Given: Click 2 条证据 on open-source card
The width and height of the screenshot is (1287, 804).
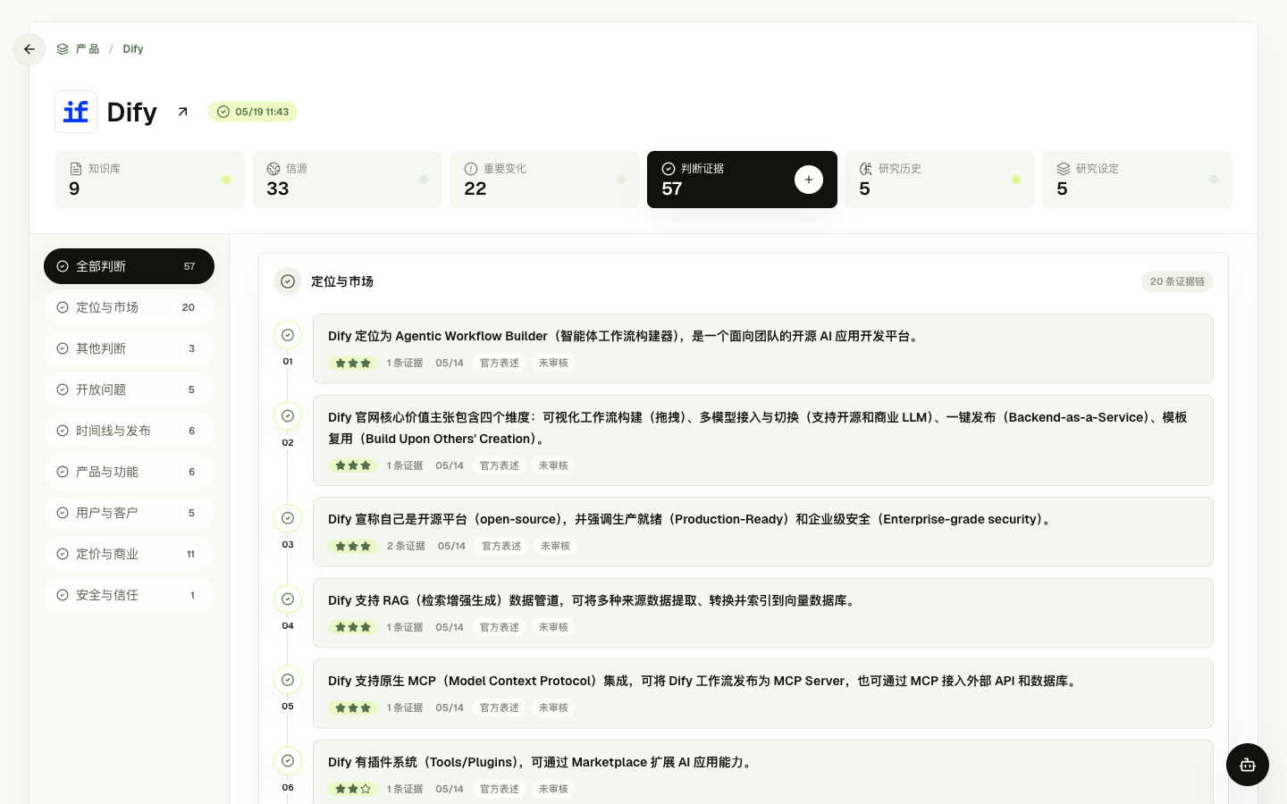Looking at the screenshot, I should [406, 546].
